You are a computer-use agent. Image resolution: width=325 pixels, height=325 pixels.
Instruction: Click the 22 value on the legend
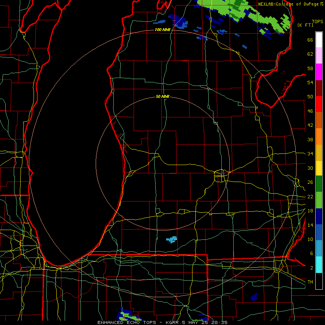coord(310,197)
